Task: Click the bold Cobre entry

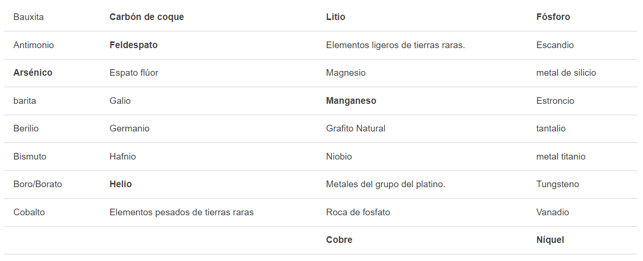Action: click(x=339, y=240)
